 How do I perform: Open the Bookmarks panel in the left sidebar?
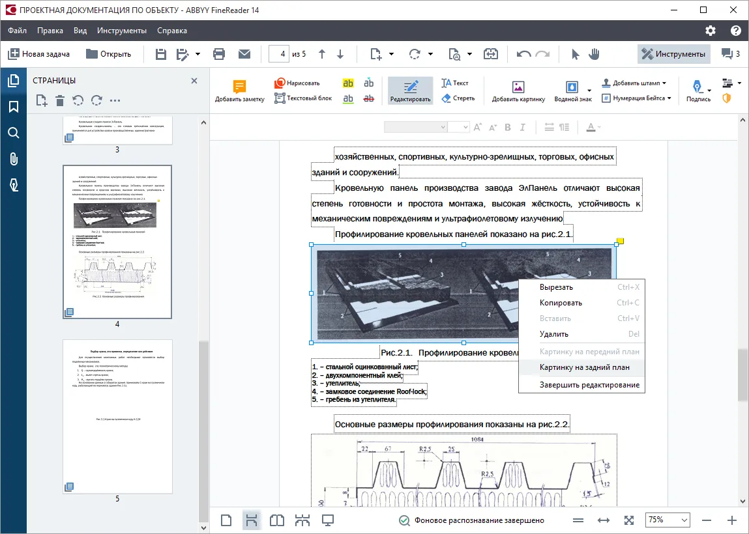pyautogui.click(x=14, y=106)
